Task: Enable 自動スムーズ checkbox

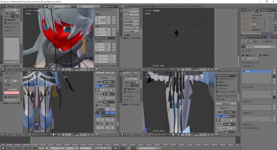Action: coord(243,55)
